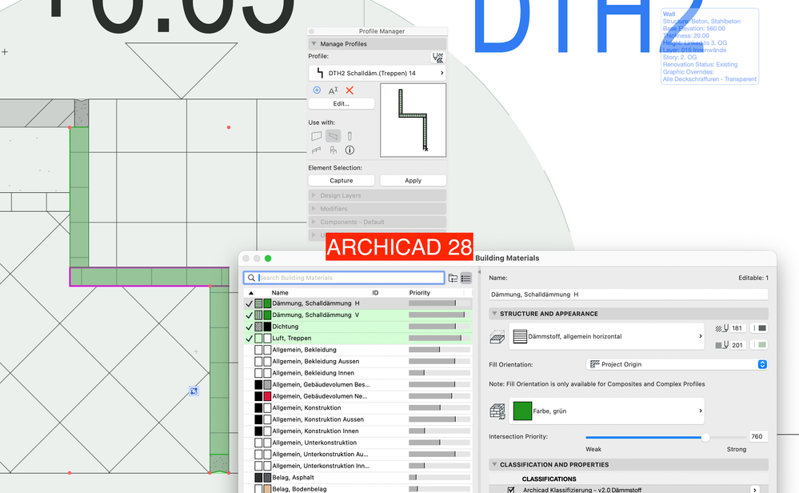The image size is (799, 493).
Task: Toggle the Column use-with icon
Action: [x=350, y=136]
